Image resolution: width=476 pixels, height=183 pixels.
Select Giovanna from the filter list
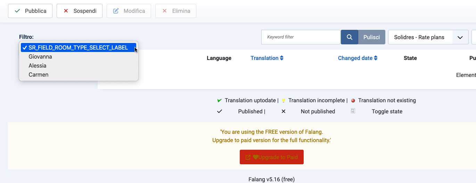pyautogui.click(x=40, y=56)
